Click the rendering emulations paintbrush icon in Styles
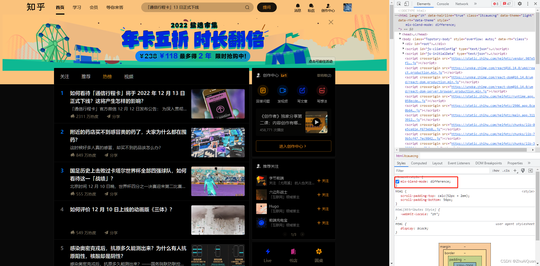 [523, 170]
